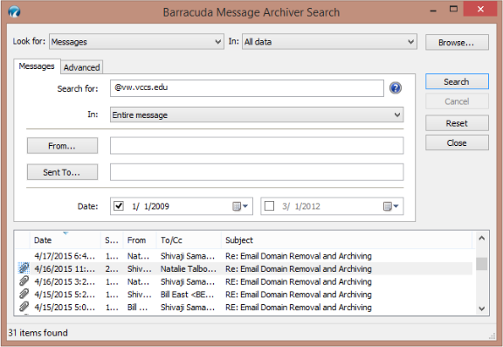Maximize the Barracuda search window

[x=453, y=9]
